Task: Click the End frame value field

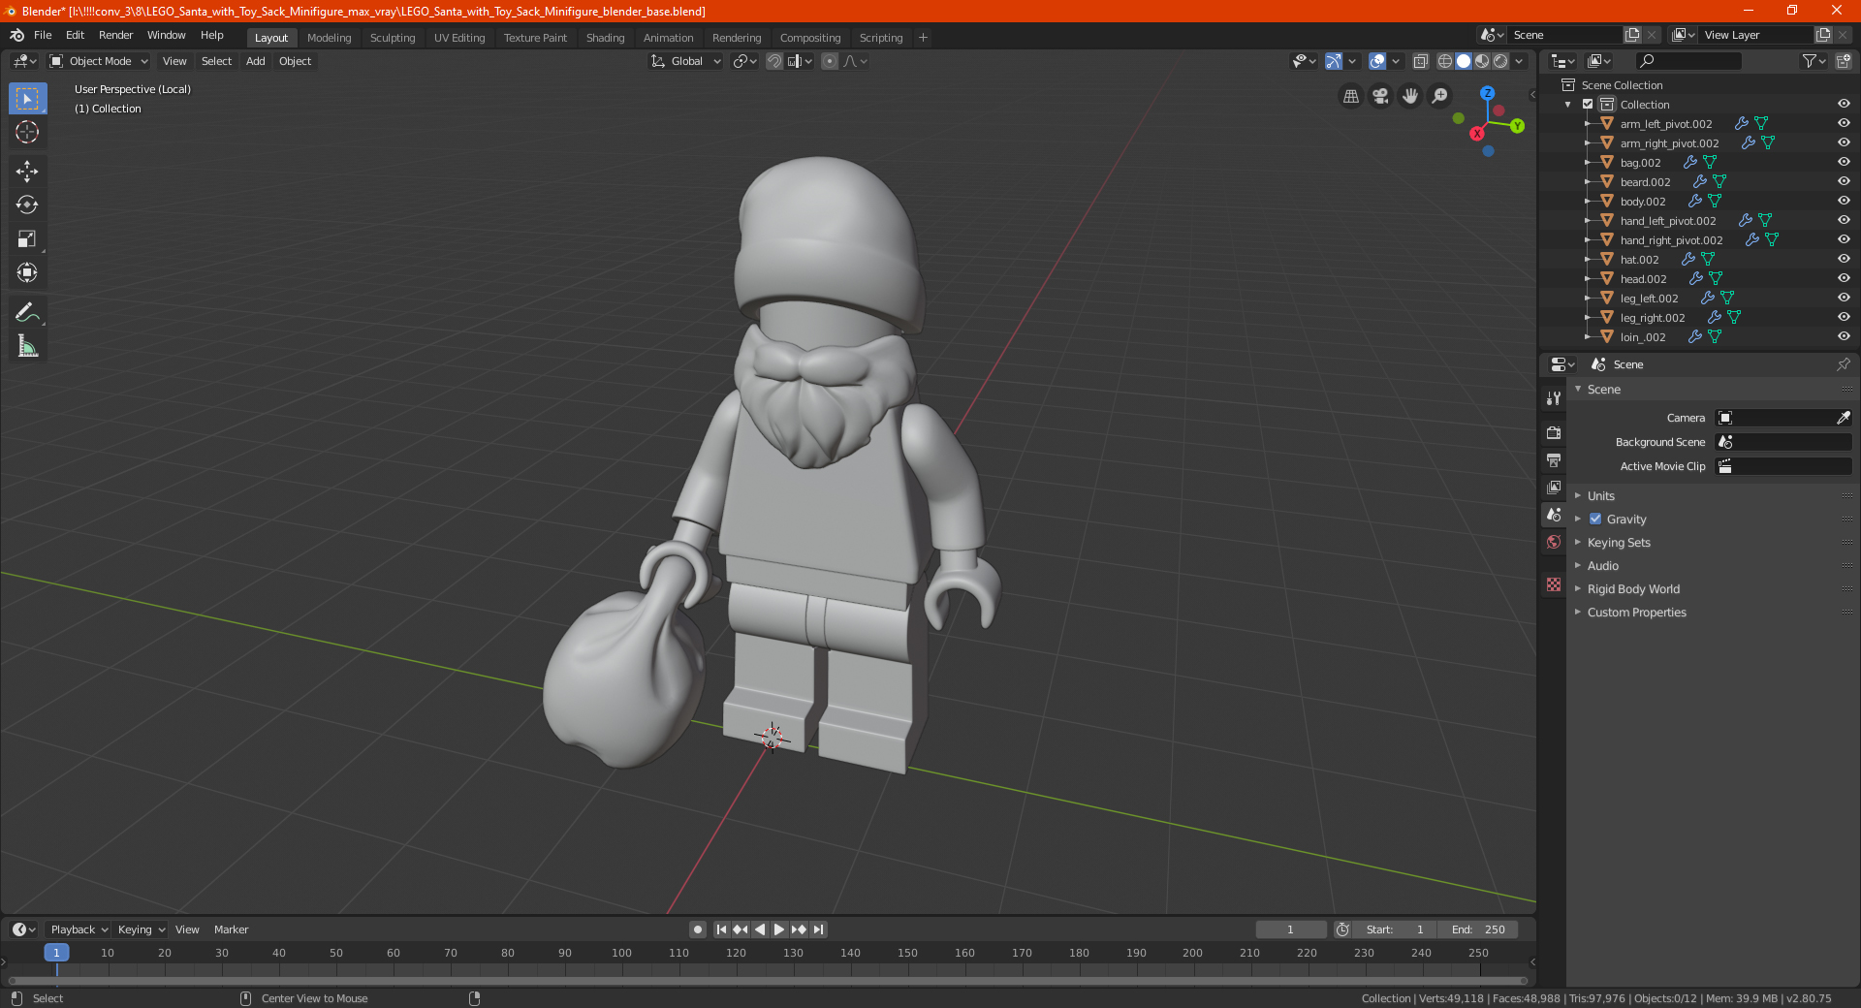Action: tap(1477, 929)
